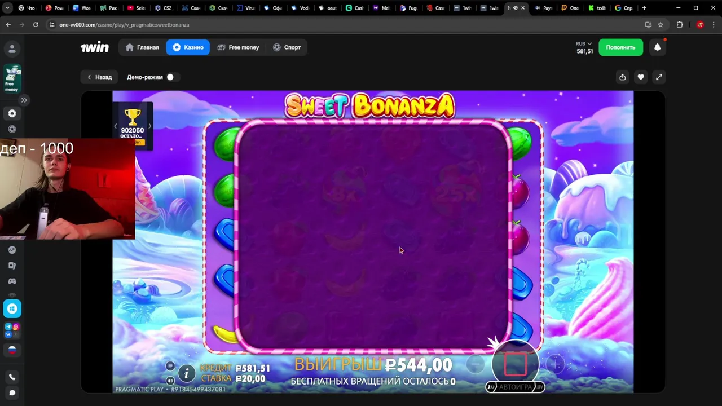
Task: Open the rocket icon in sidebar
Action: tap(12, 250)
